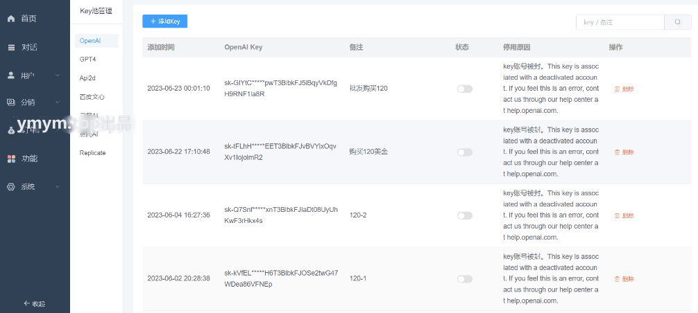Click trash icon for the 120-1 row
Image resolution: width=698 pixels, height=313 pixels.
617,279
